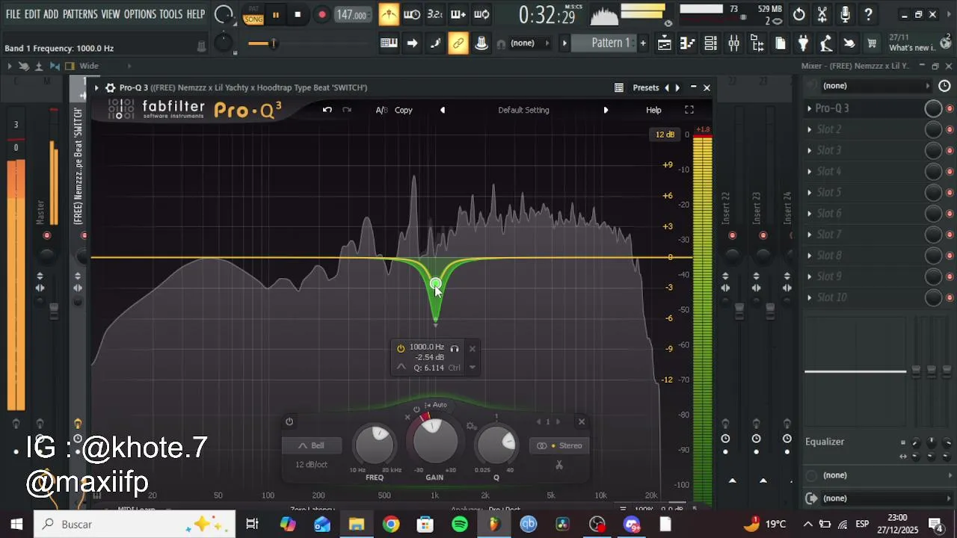
Task: Toggle the highlighted link icon in toolbar
Action: [x=458, y=43]
